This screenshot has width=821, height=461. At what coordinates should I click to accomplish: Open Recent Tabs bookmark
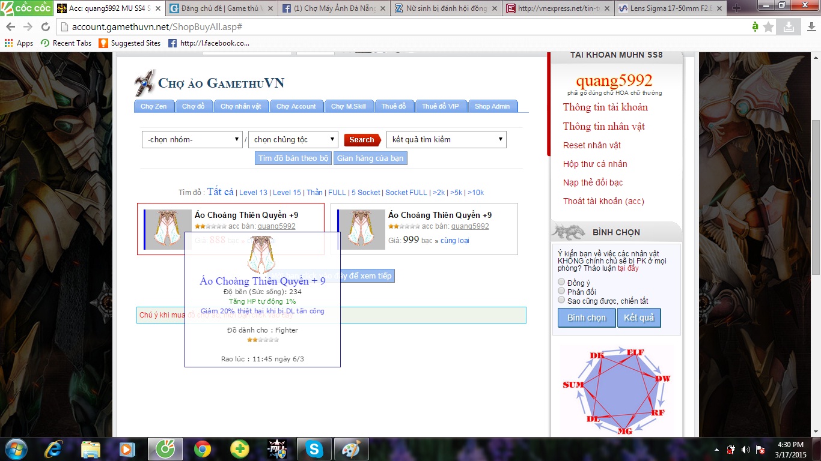pyautogui.click(x=66, y=43)
